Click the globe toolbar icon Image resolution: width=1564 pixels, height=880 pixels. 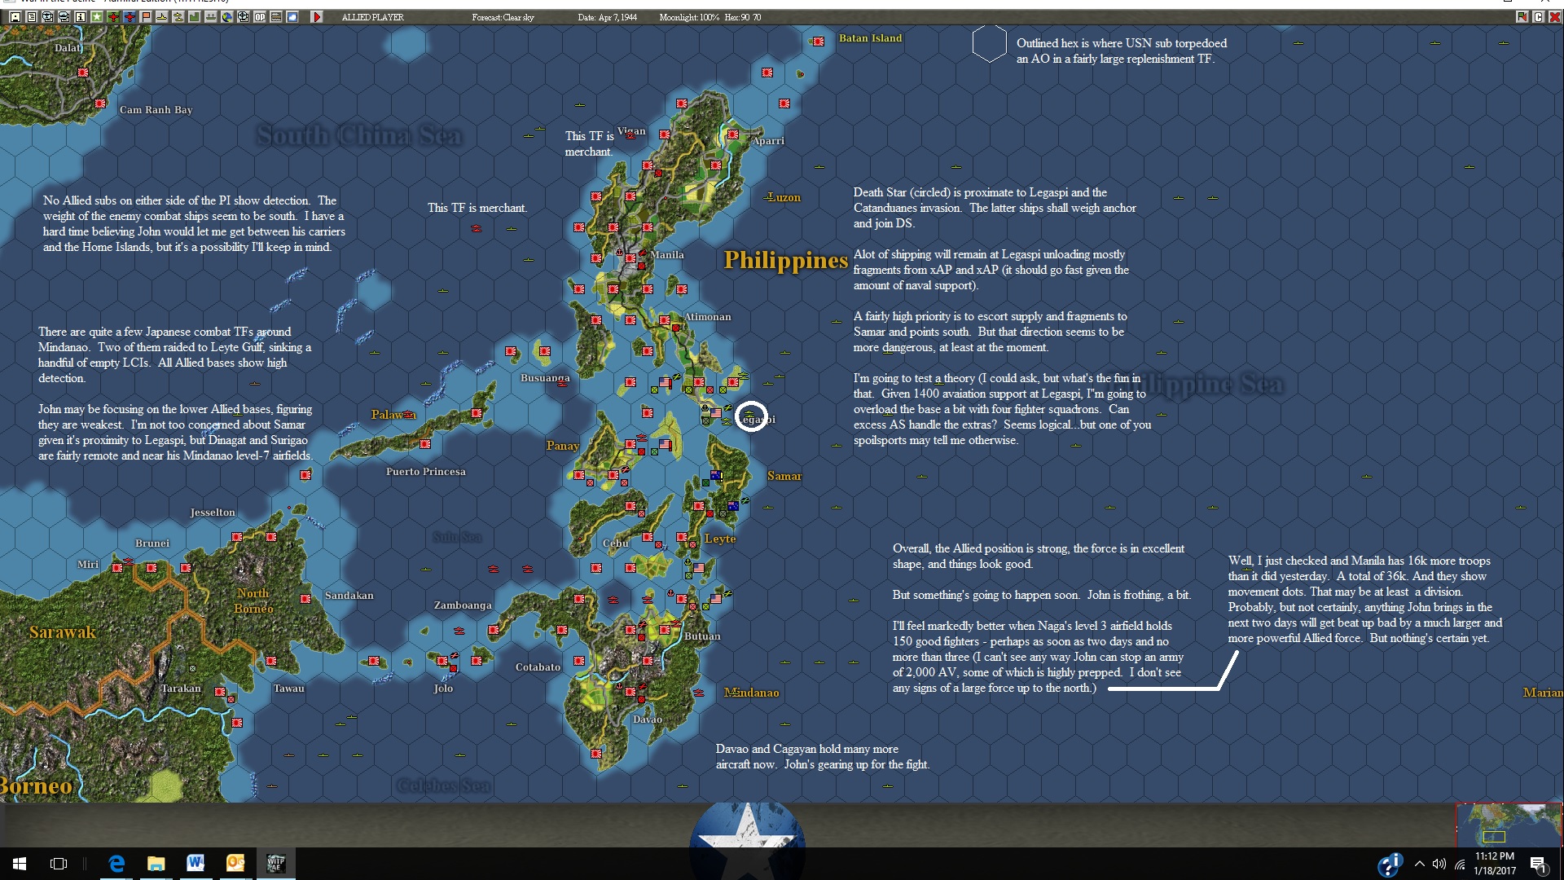point(227,17)
